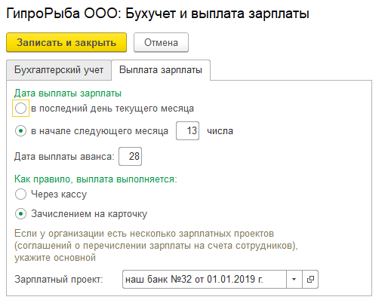Focus the salary day field showing 13

click(x=187, y=130)
